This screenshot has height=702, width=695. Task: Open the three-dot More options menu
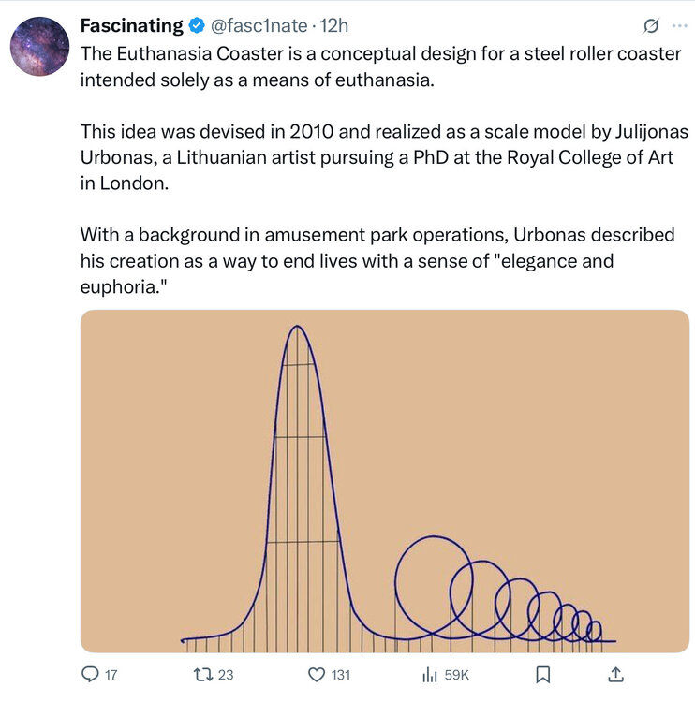click(x=679, y=25)
